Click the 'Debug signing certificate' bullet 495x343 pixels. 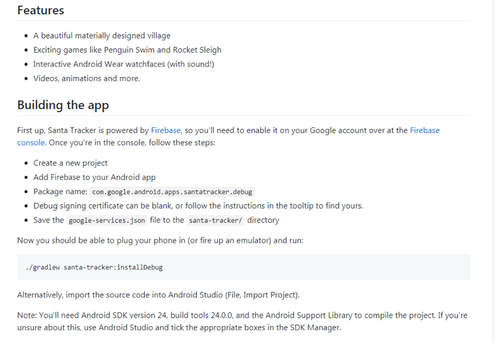click(198, 206)
